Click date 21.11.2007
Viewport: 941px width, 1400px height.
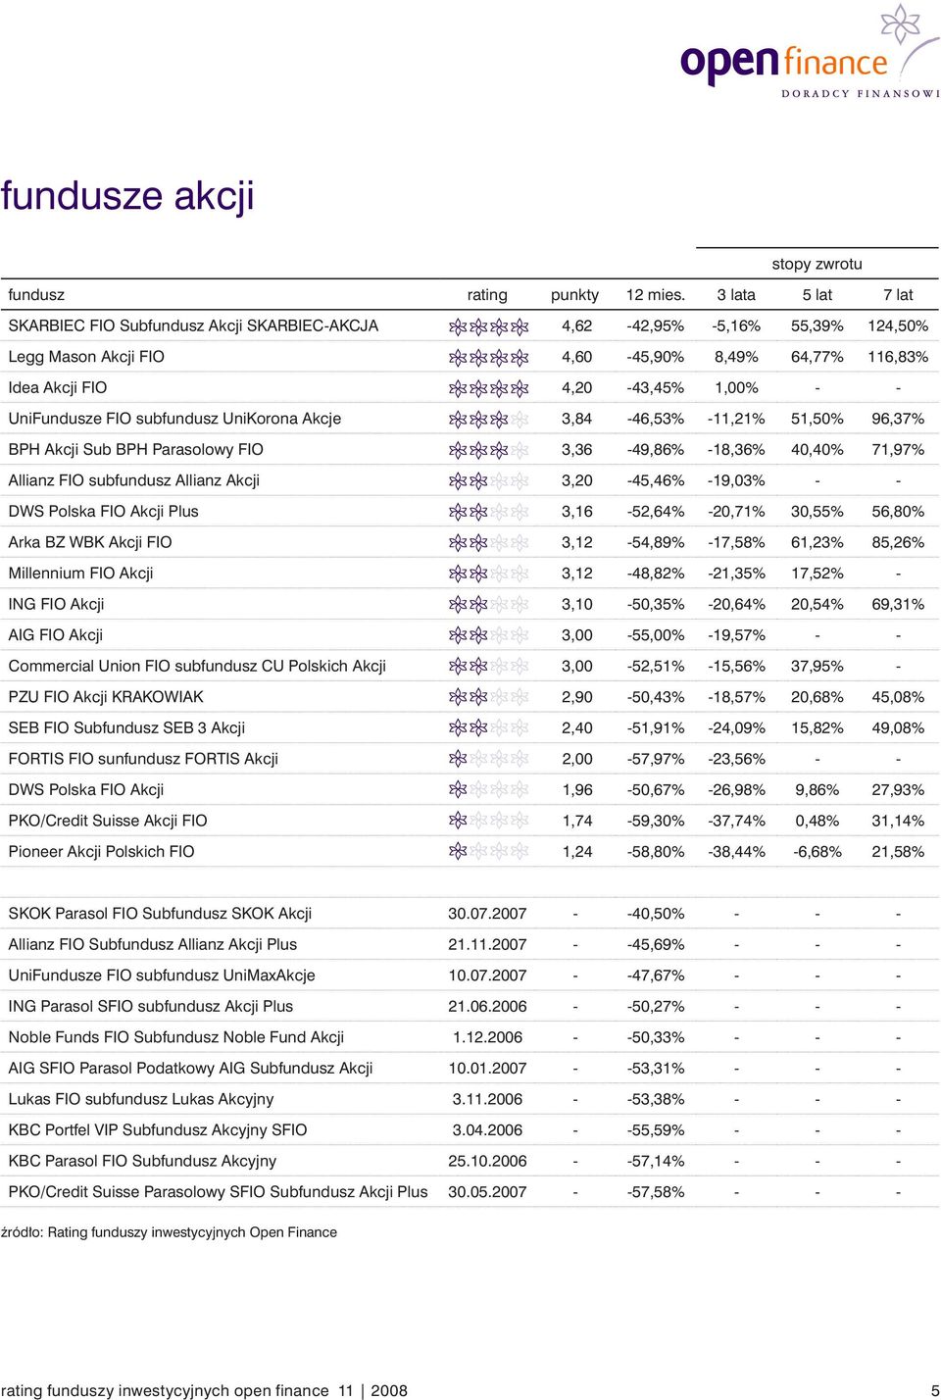click(487, 944)
